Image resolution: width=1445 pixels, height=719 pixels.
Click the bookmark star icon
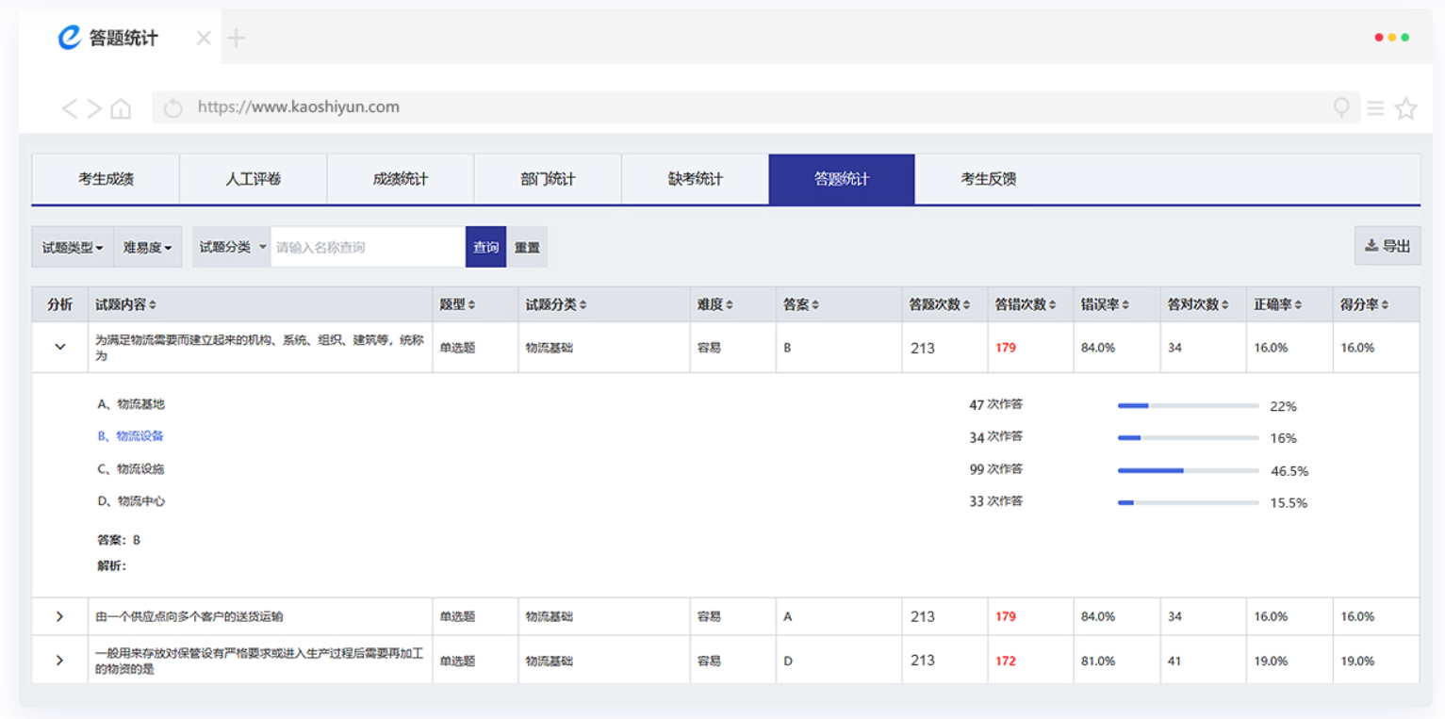(x=1405, y=108)
